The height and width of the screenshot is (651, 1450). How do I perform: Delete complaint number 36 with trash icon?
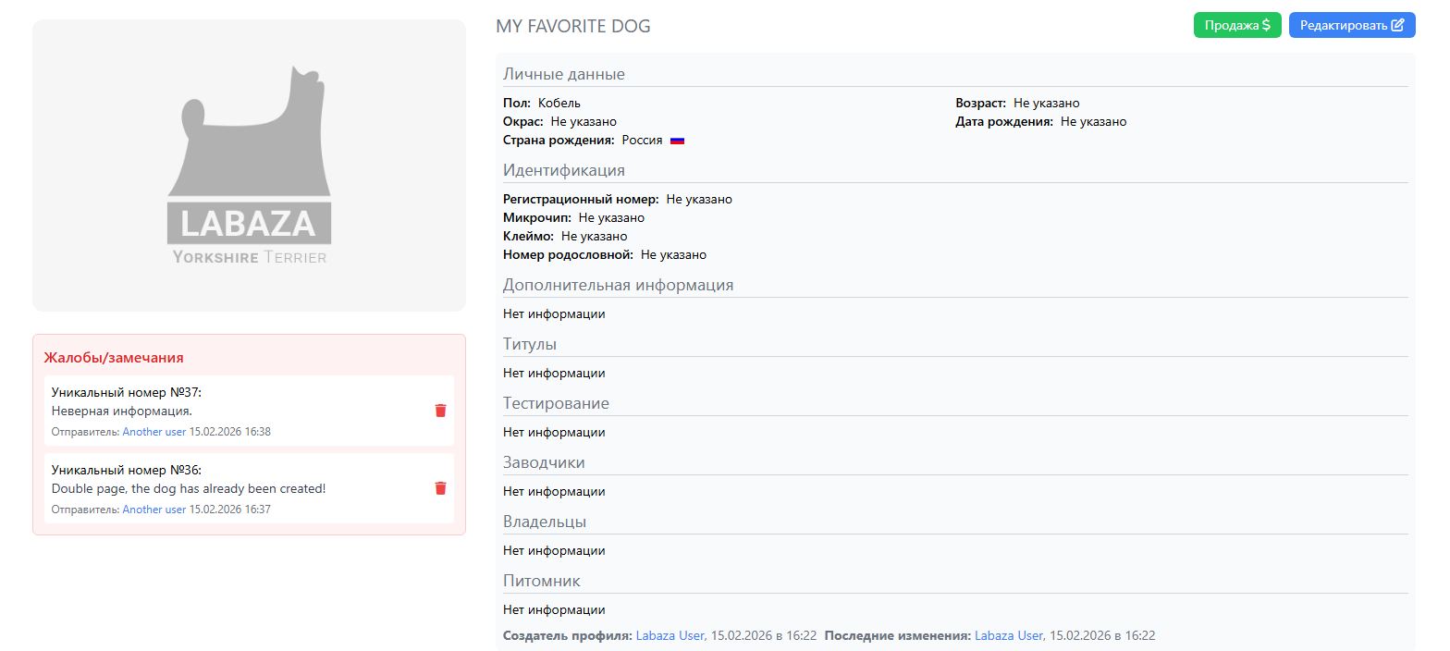click(440, 488)
